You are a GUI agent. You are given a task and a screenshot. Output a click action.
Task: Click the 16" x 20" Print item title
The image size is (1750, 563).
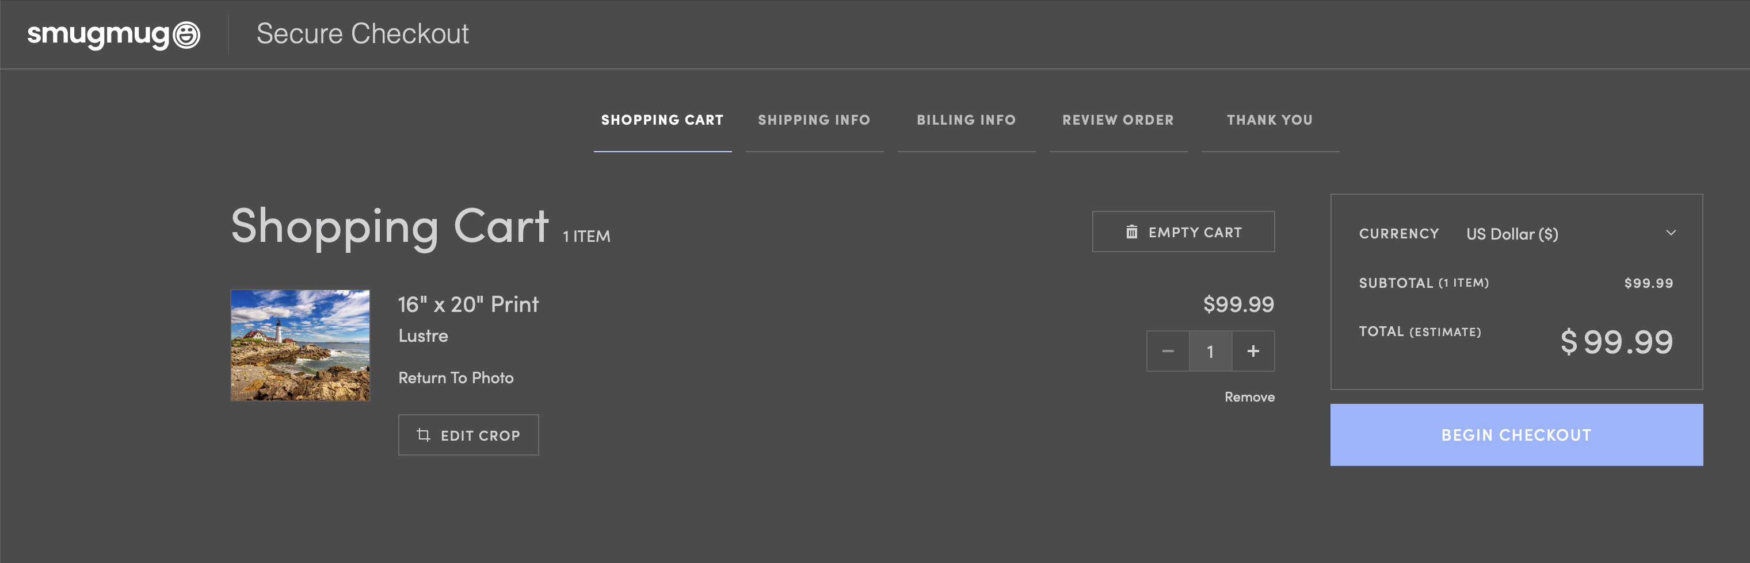click(x=467, y=304)
